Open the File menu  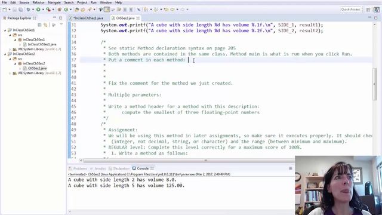coord(4,2)
